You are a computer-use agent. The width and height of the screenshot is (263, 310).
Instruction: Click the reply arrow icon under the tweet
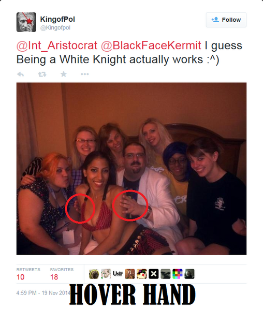click(x=20, y=75)
